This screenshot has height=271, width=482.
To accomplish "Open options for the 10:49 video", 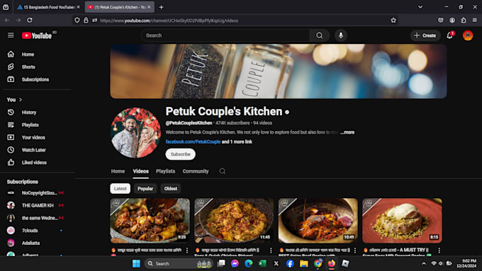I will (354, 250).
